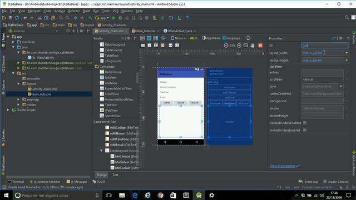Switch to the Text editor tab
The image size is (356, 200).
point(115,175)
